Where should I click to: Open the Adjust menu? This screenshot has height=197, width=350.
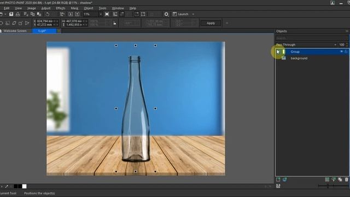[x=46, y=8]
